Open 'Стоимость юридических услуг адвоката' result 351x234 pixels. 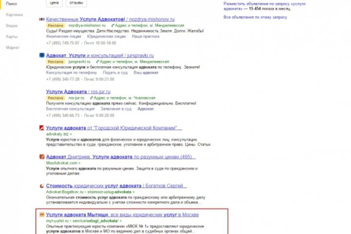[117, 186]
